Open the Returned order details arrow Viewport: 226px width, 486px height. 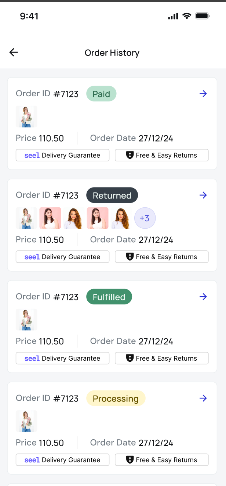point(203,195)
